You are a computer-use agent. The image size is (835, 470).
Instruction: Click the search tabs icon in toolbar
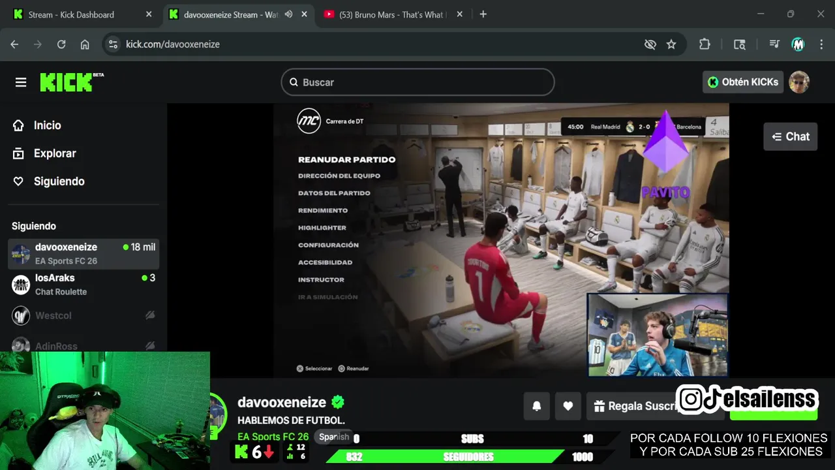(x=739, y=44)
